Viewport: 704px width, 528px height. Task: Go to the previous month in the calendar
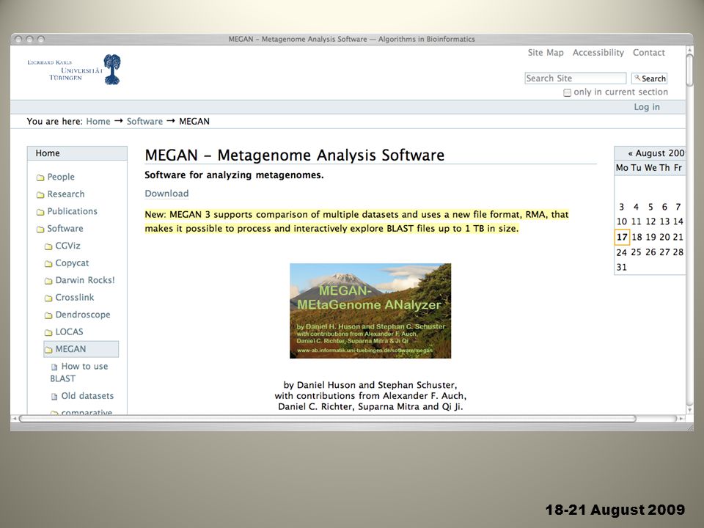tap(631, 153)
